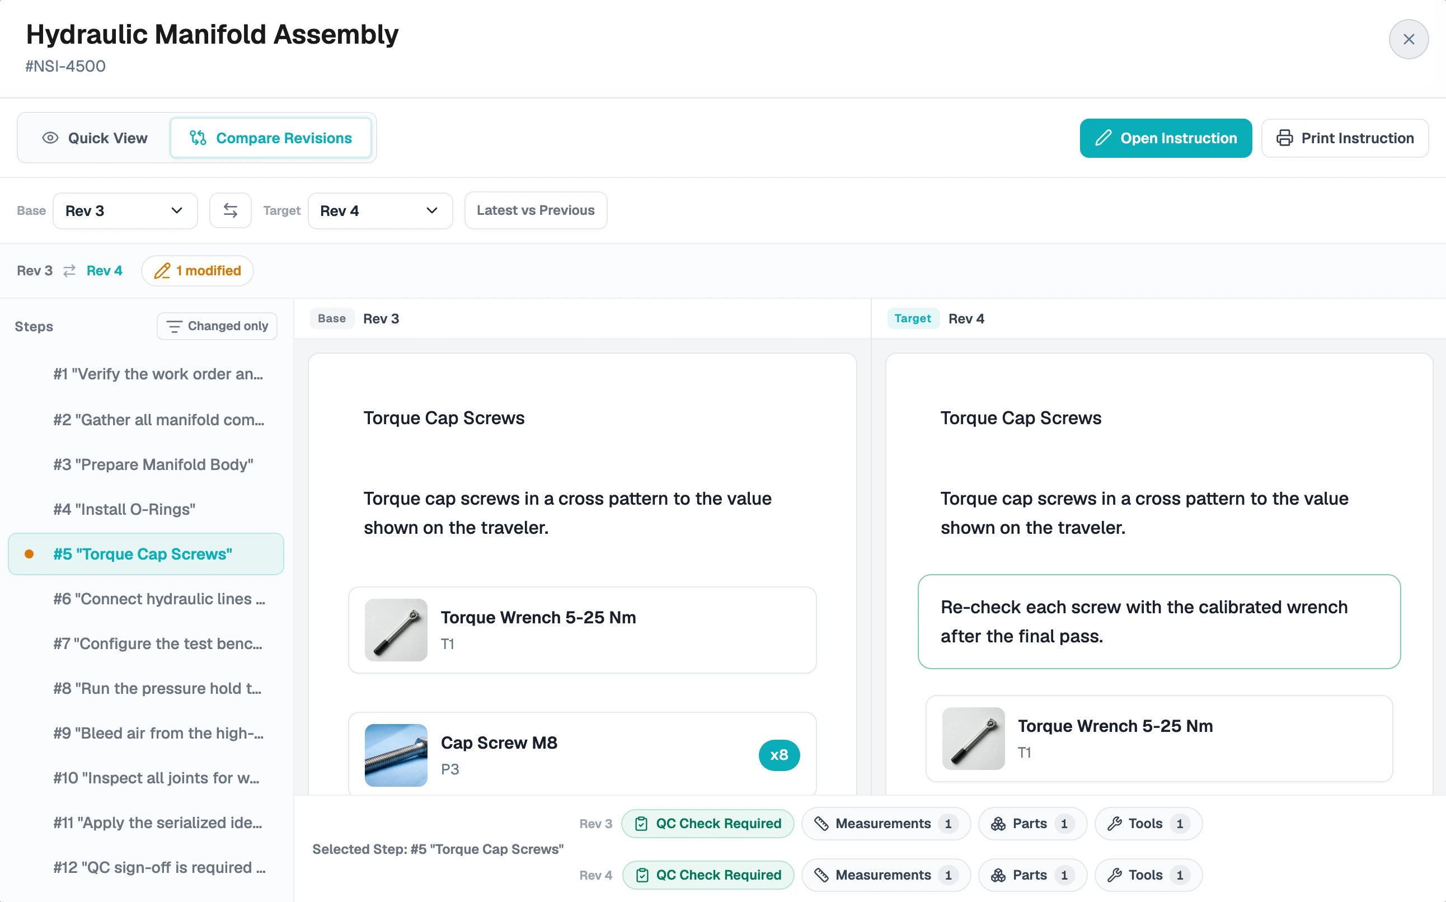Select step #4 Install O-Rings
This screenshot has height=902, width=1446.
145,509
